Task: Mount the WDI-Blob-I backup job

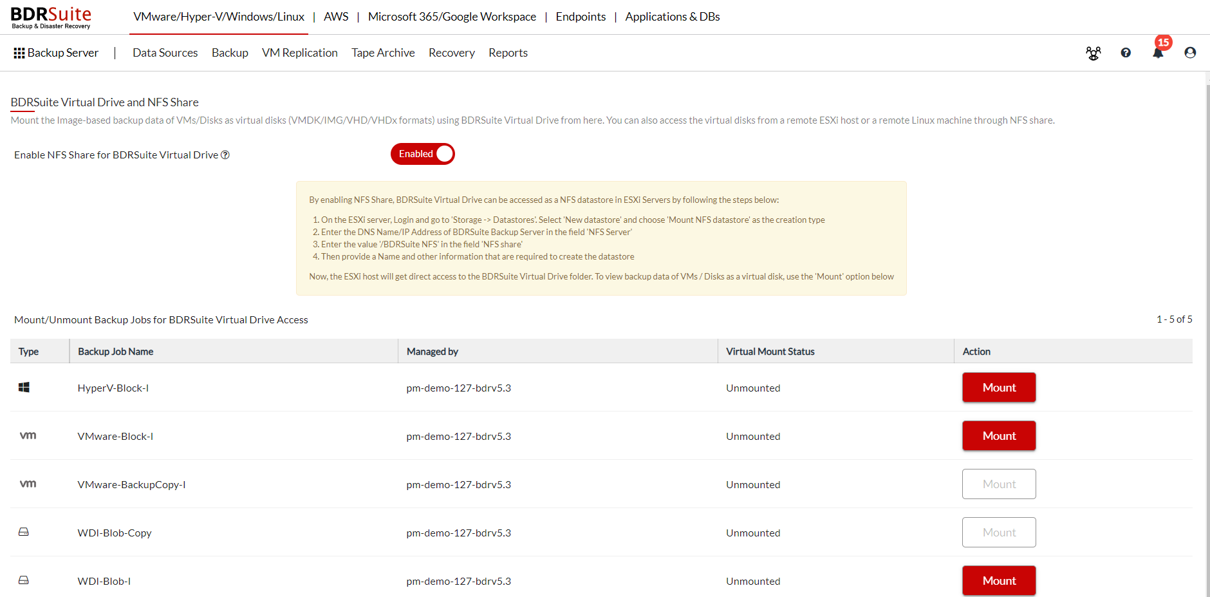Action: coord(999,580)
